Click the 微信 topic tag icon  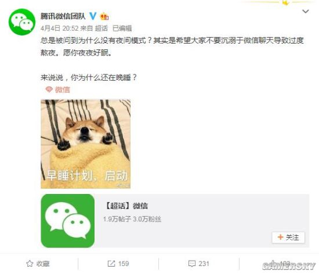coord(49,89)
